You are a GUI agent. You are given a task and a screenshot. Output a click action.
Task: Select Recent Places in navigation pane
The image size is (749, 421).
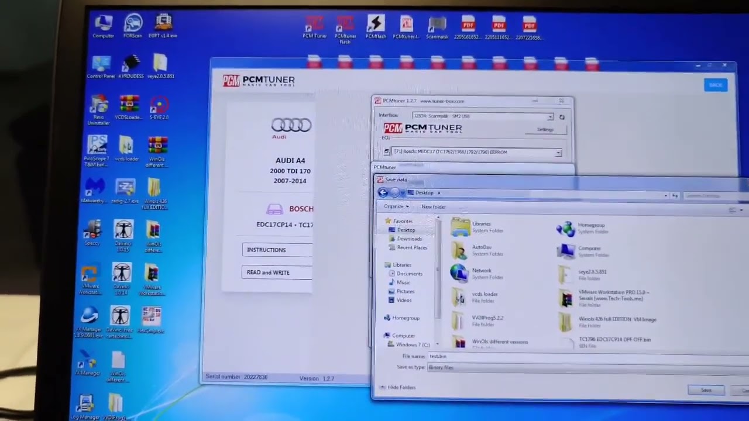click(407, 247)
